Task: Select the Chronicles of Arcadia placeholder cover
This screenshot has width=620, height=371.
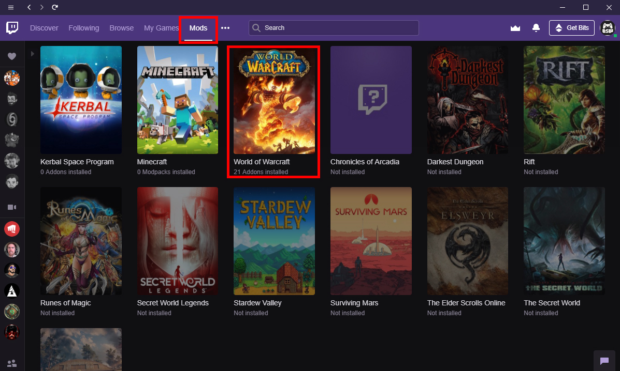Action: coord(371,100)
